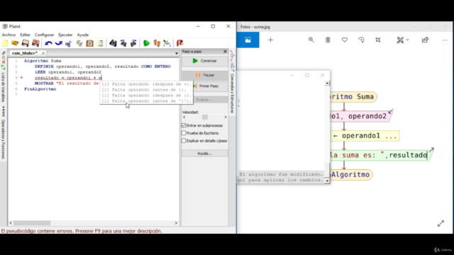Click the editor horizontal scrollbar thumb
454x255 pixels.
[x=32, y=223]
